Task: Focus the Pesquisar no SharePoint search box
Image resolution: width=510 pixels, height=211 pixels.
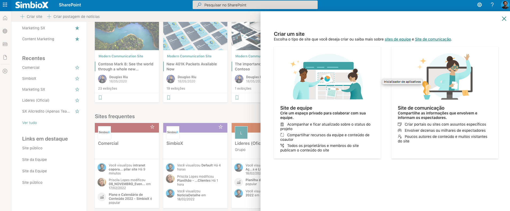Action: coord(255,5)
